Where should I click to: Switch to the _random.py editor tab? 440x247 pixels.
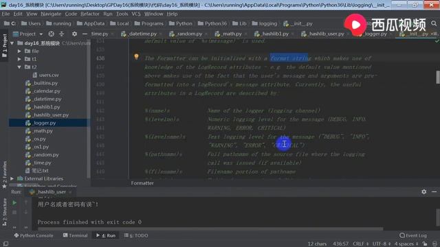[x=188, y=34]
